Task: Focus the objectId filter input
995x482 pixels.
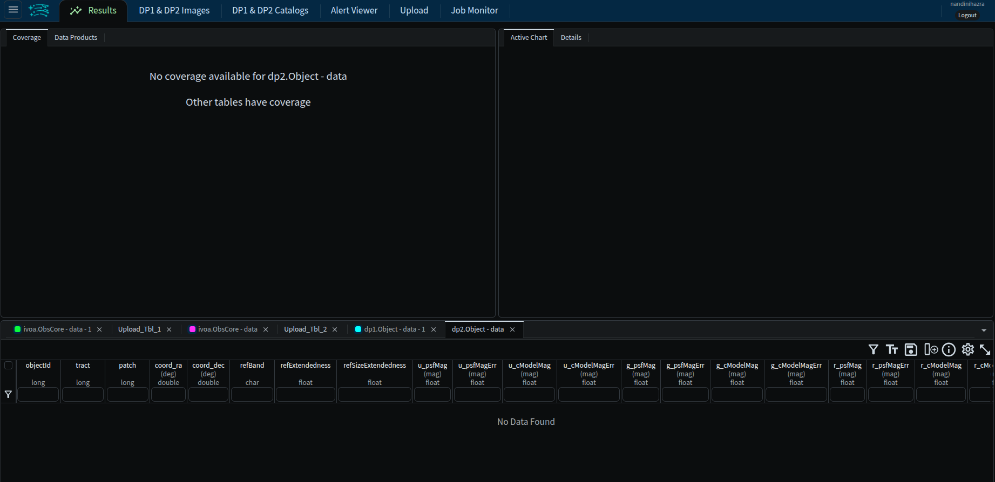Action: 38,395
